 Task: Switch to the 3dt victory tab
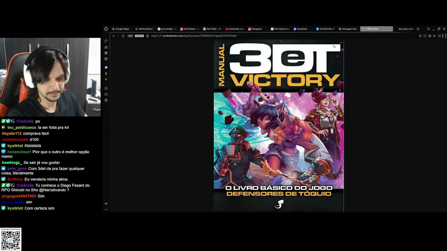coord(280,29)
